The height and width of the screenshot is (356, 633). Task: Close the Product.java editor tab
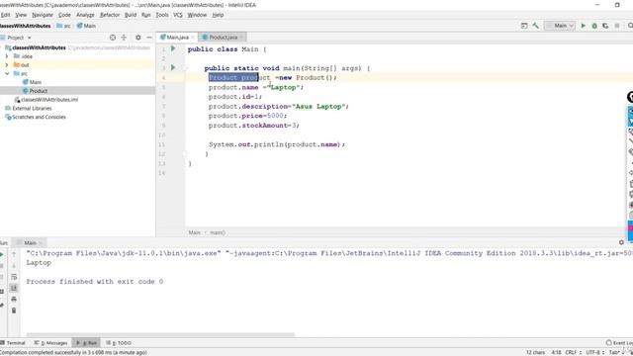(x=241, y=38)
